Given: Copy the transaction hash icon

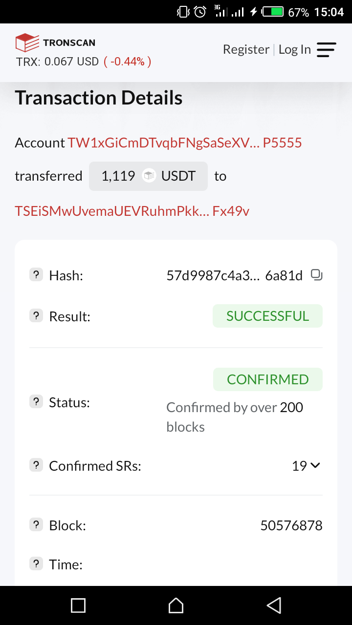Looking at the screenshot, I should (317, 275).
